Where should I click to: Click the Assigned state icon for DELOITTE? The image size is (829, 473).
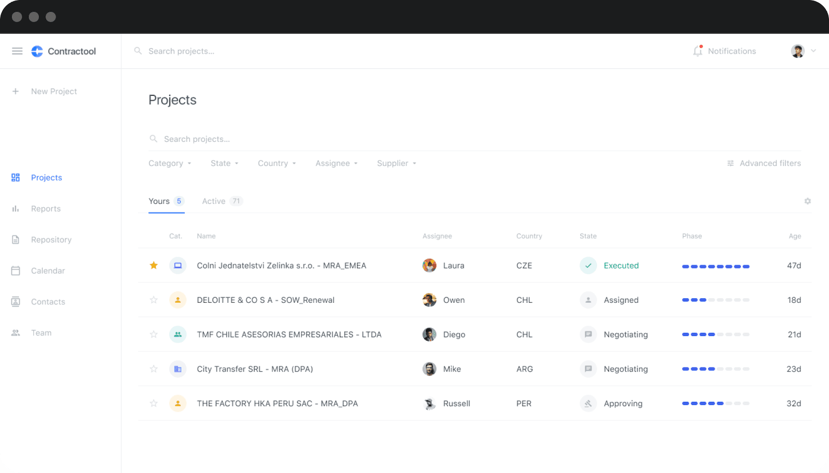[588, 300]
